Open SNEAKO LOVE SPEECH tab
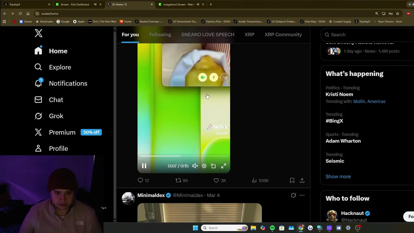The image size is (414, 233). coord(208,35)
